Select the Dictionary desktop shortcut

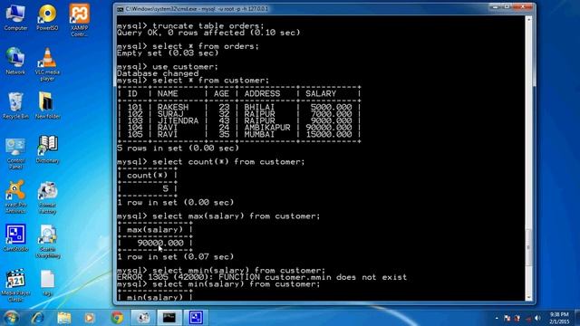(x=47, y=150)
